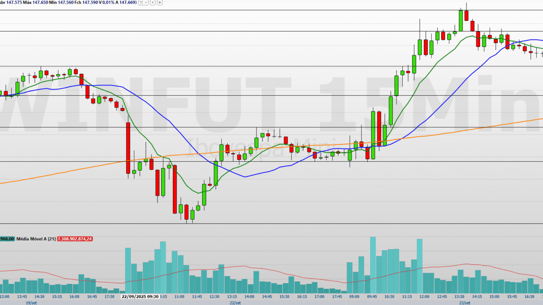Open the chart tools settings dropdown
This screenshot has width=543, height=305.
point(143,3)
